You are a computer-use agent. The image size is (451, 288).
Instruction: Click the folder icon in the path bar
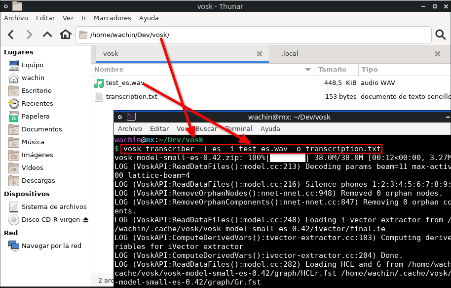(x=83, y=35)
